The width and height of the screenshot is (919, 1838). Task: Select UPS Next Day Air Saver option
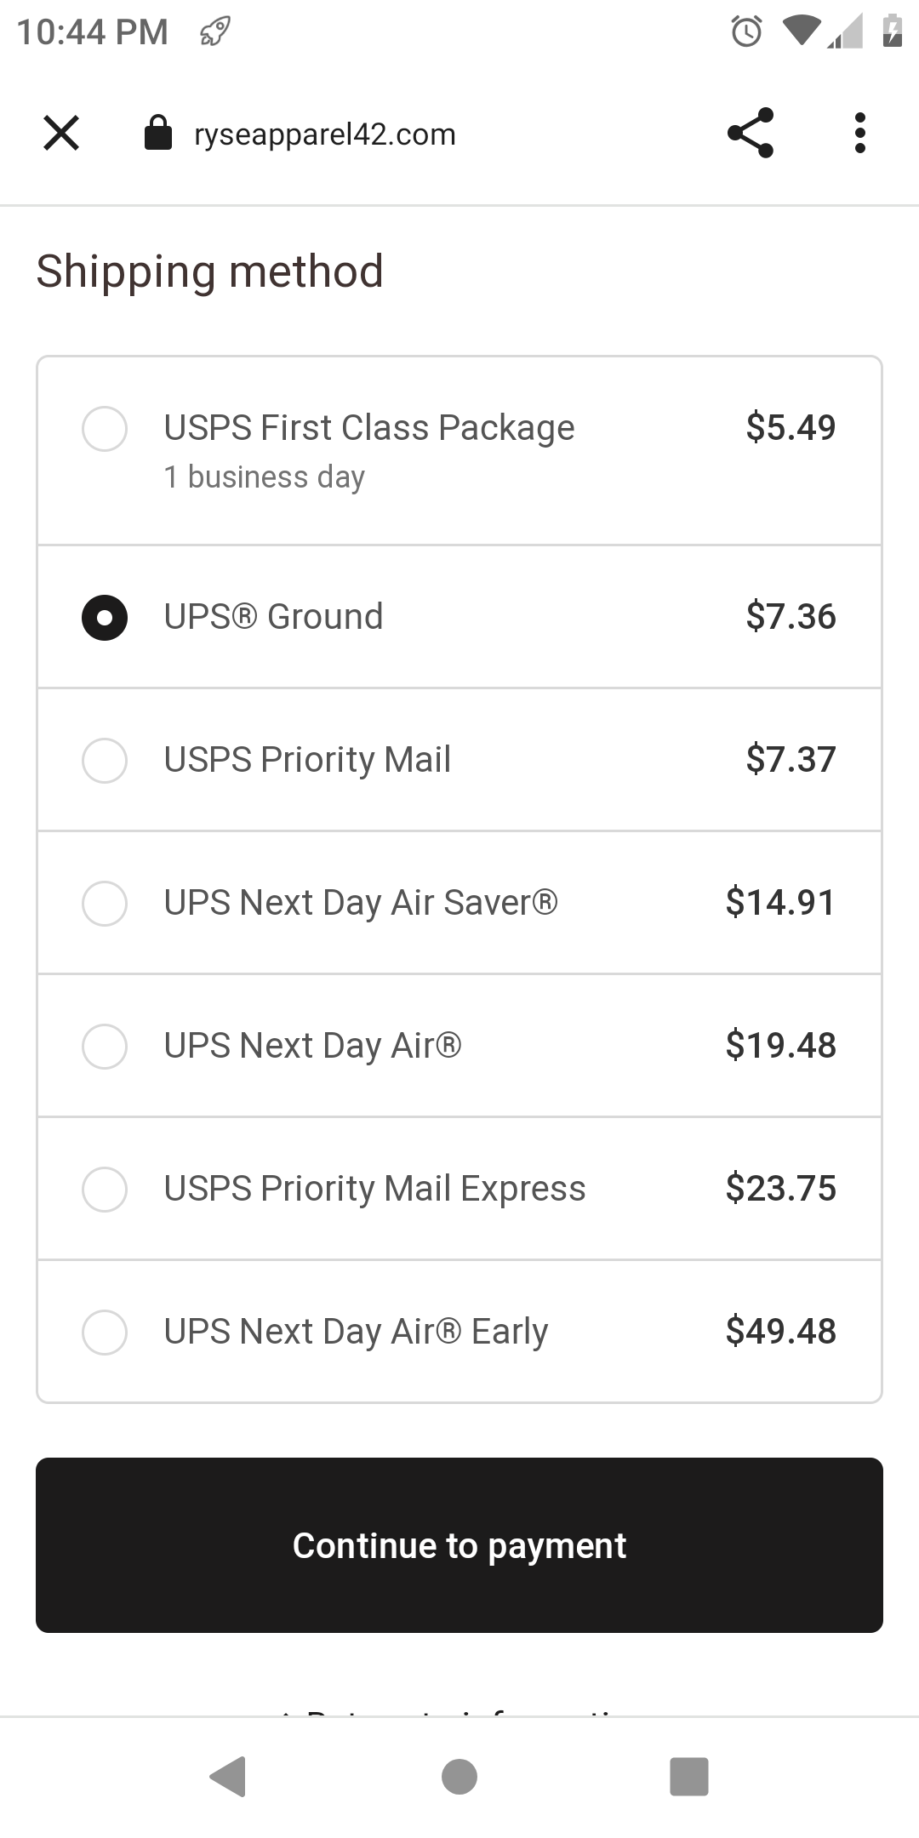point(105,903)
